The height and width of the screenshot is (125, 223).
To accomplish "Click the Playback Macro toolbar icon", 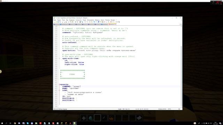I will 115,22.
